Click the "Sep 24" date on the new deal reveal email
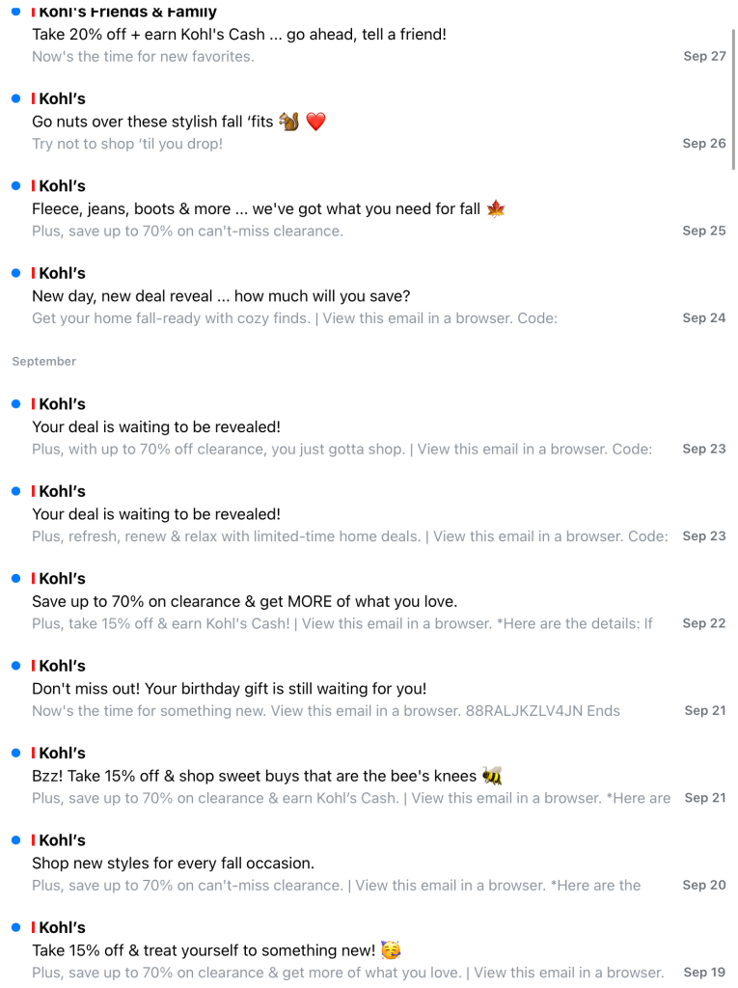The width and height of the screenshot is (738, 988). pos(703,318)
